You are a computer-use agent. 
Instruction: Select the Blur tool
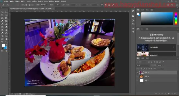click(6, 30)
